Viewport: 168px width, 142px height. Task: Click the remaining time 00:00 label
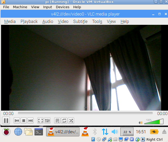(162, 113)
